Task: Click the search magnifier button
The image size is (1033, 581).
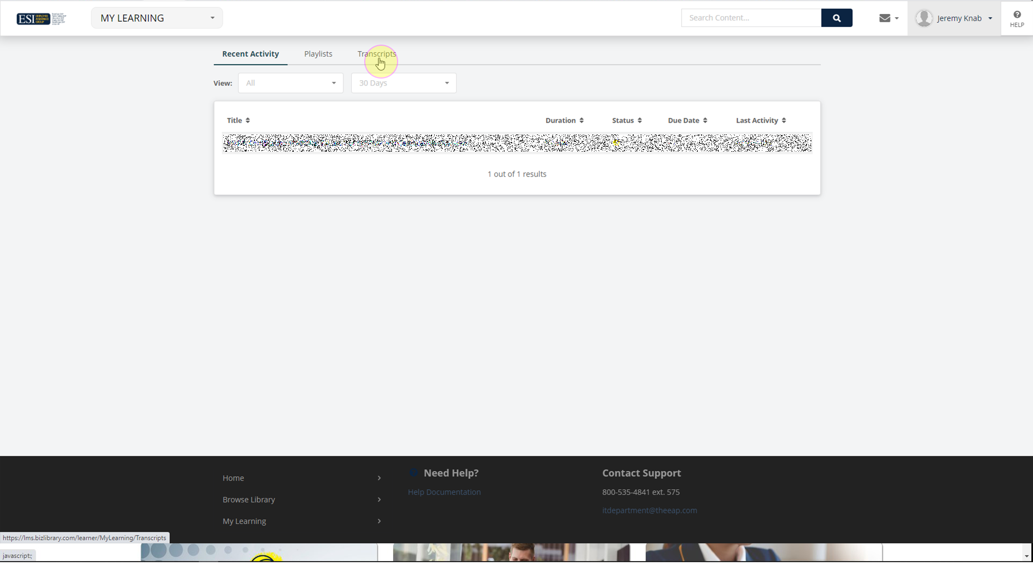Action: [x=836, y=18]
